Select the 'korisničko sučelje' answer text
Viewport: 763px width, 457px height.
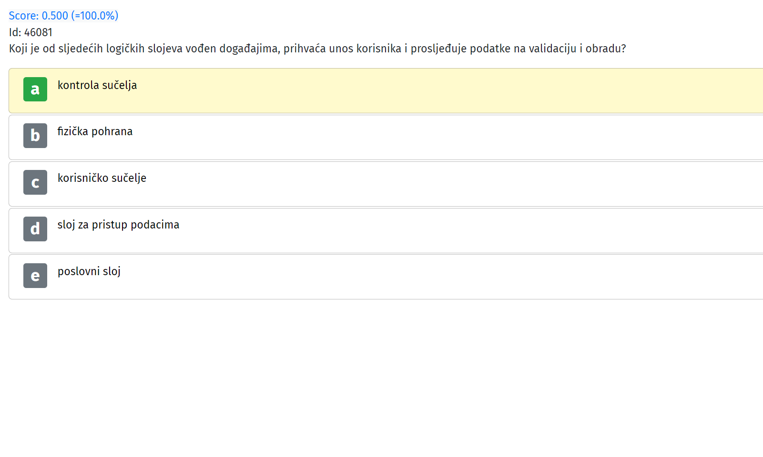[x=102, y=178]
